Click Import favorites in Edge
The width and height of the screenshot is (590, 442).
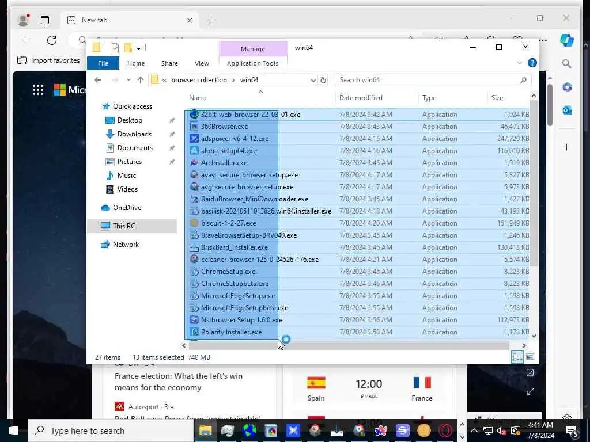(49, 60)
